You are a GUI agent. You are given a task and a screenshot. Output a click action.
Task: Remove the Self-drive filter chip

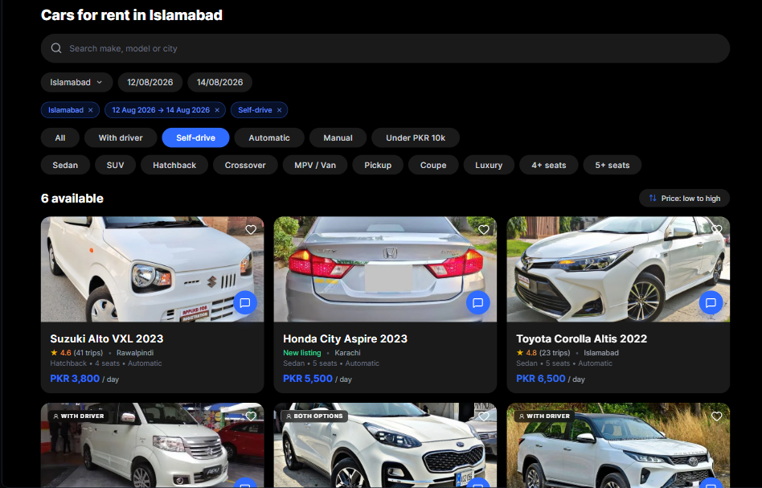click(x=280, y=110)
